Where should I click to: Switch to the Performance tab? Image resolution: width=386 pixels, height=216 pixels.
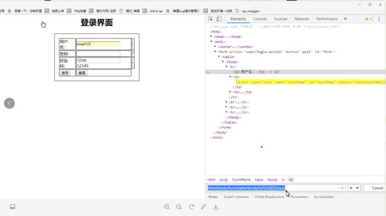[x=327, y=19]
